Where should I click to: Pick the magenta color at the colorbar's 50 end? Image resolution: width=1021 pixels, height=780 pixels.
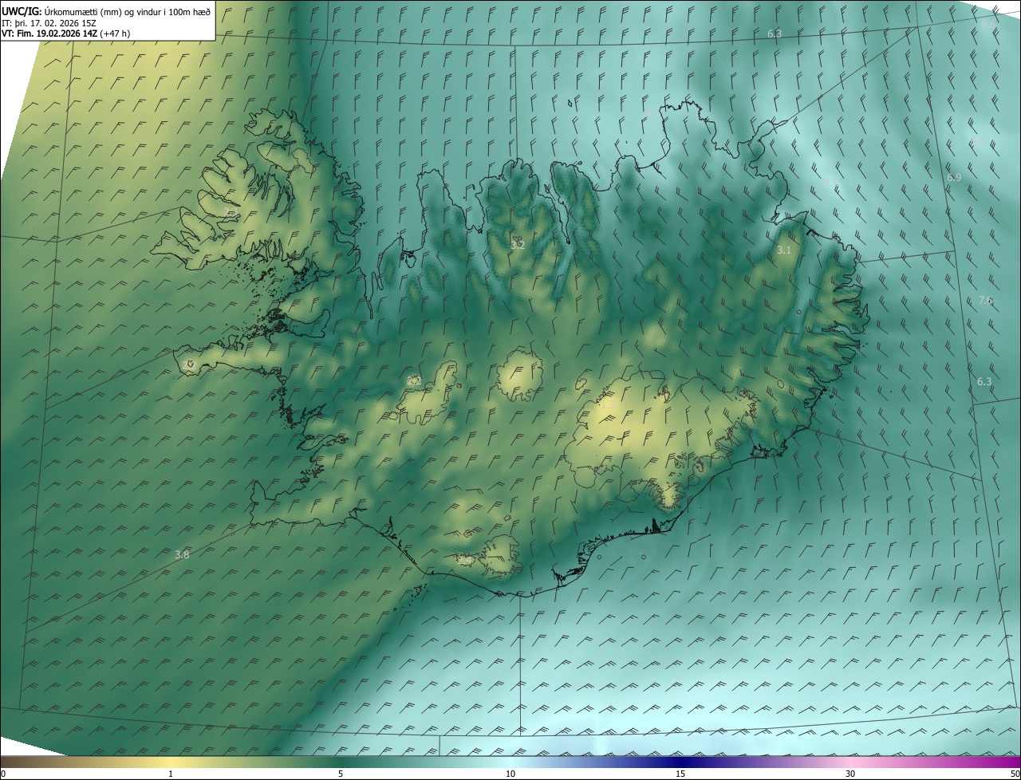1015,762
